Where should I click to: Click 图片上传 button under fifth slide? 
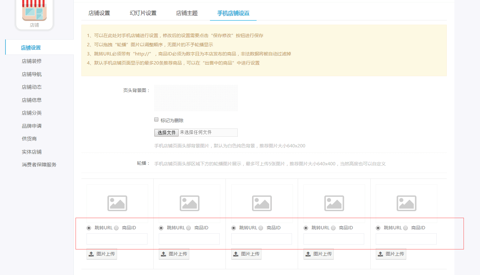[x=391, y=254]
